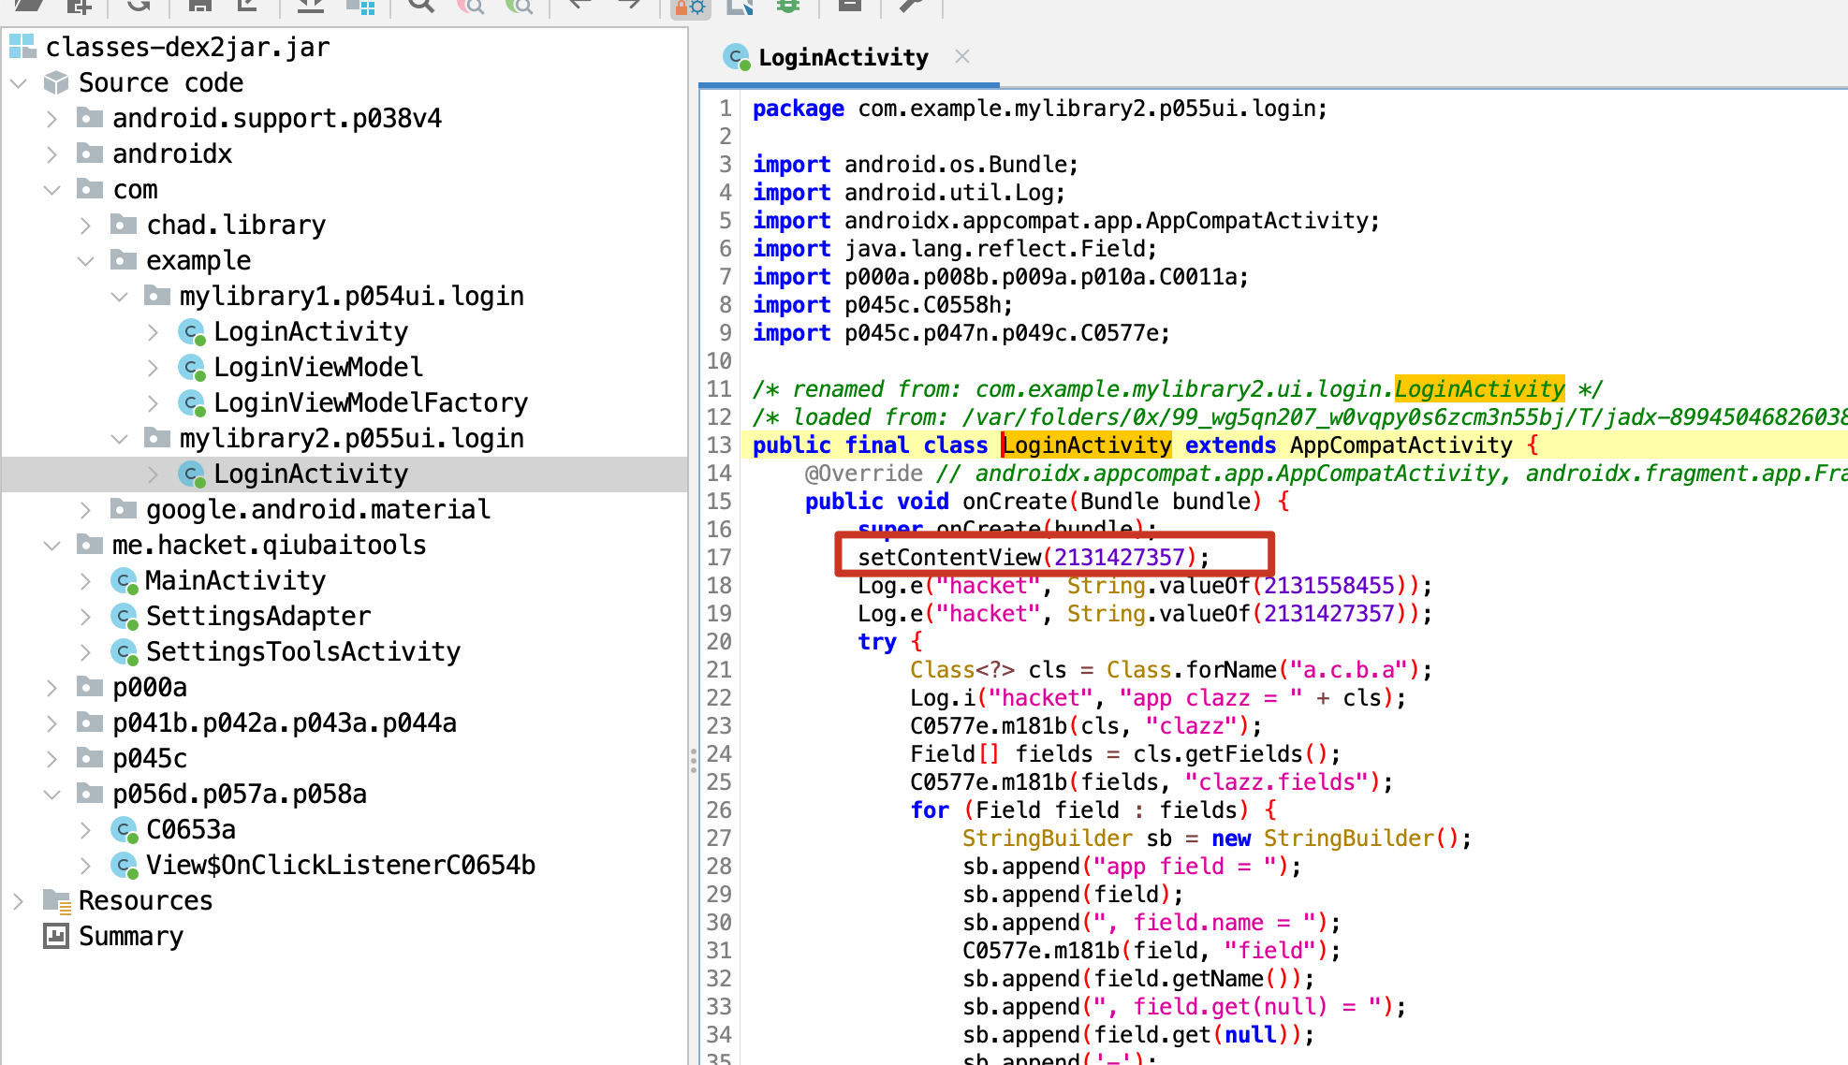Open LoginViewModelFactory class in tree
This screenshot has height=1065, width=1848.
(x=370, y=403)
